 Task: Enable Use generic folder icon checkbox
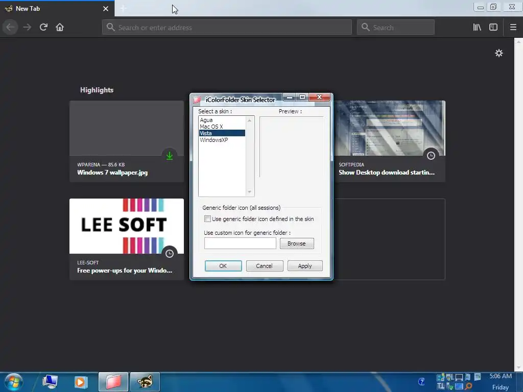pyautogui.click(x=207, y=219)
